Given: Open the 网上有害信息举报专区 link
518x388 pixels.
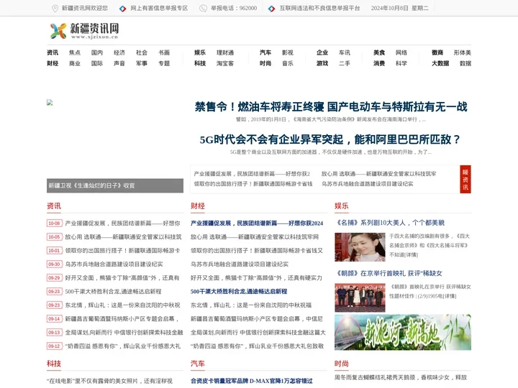Looking at the screenshot, I should click(x=159, y=8).
